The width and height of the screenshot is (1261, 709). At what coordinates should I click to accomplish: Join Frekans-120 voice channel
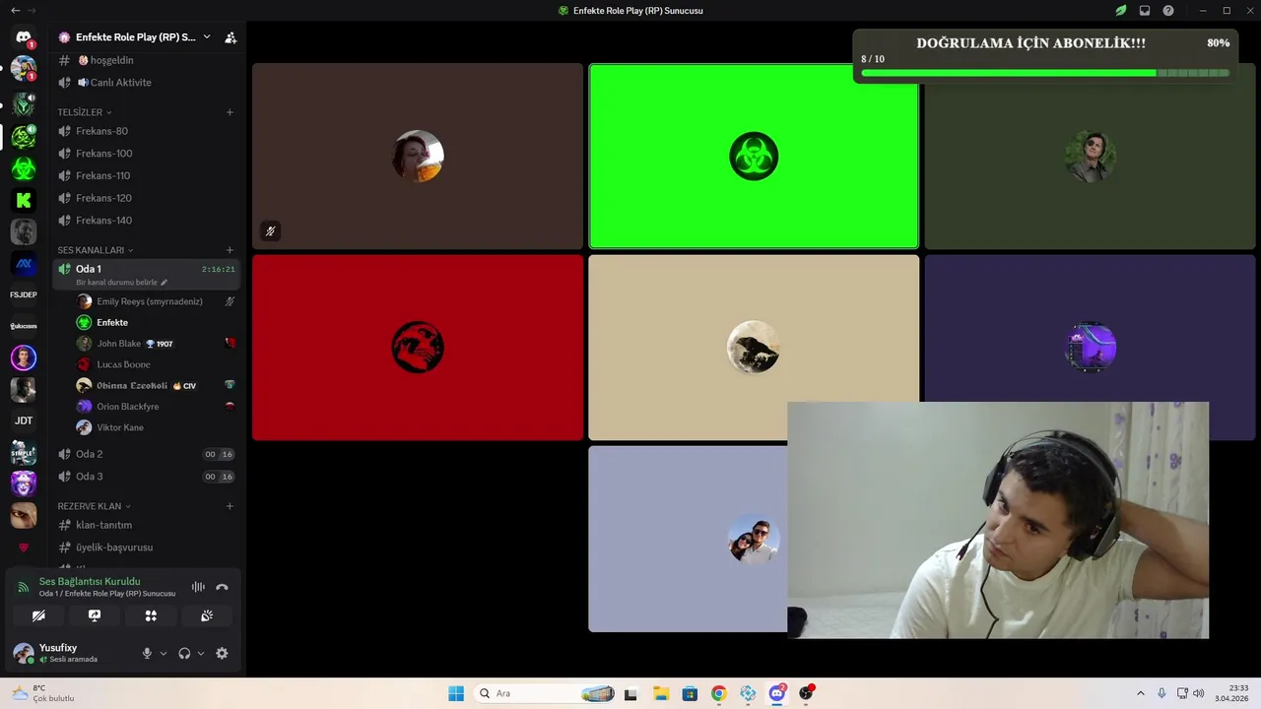click(146, 198)
